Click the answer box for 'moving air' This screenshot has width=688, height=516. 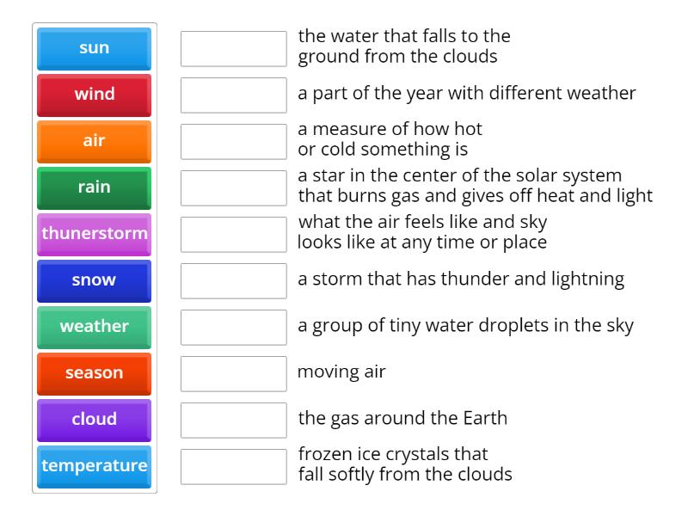(233, 373)
